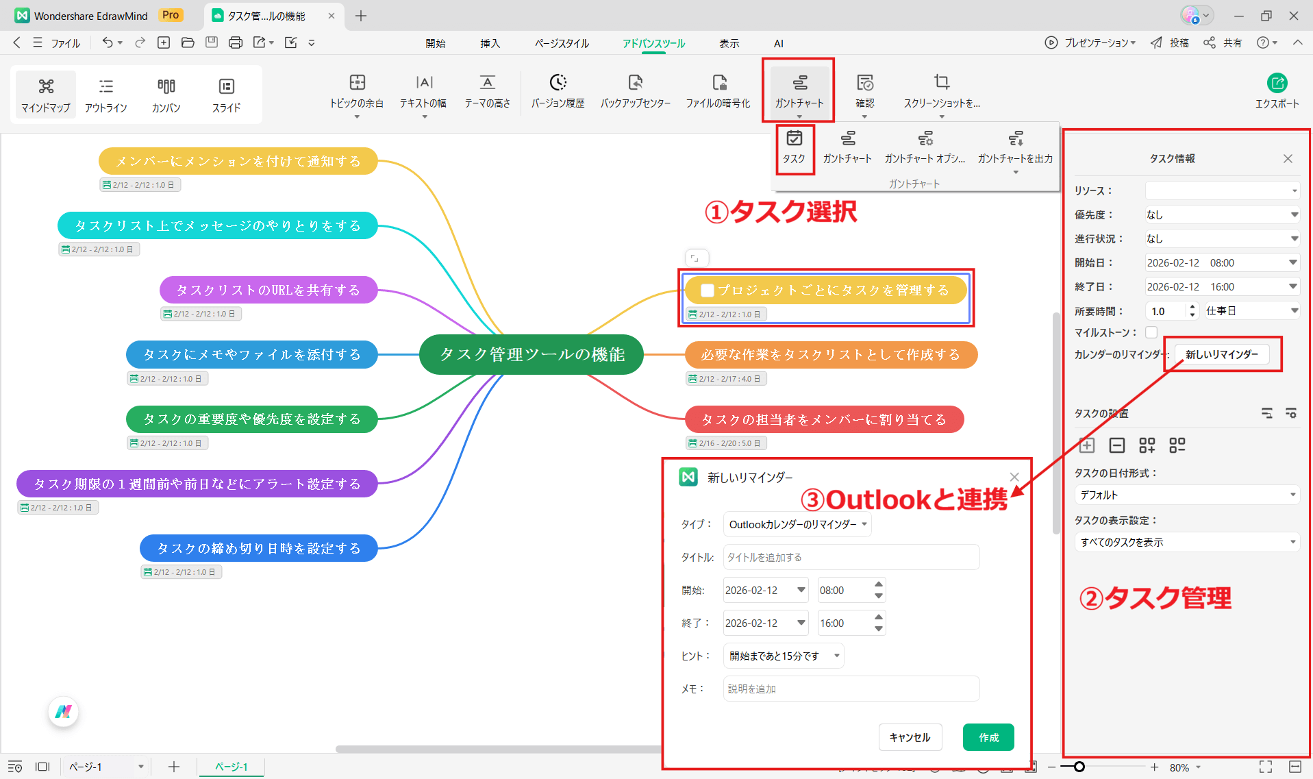This screenshot has width=1313, height=779.
Task: Toggle the マイルストーン milestone checkbox
Action: pyautogui.click(x=1151, y=332)
